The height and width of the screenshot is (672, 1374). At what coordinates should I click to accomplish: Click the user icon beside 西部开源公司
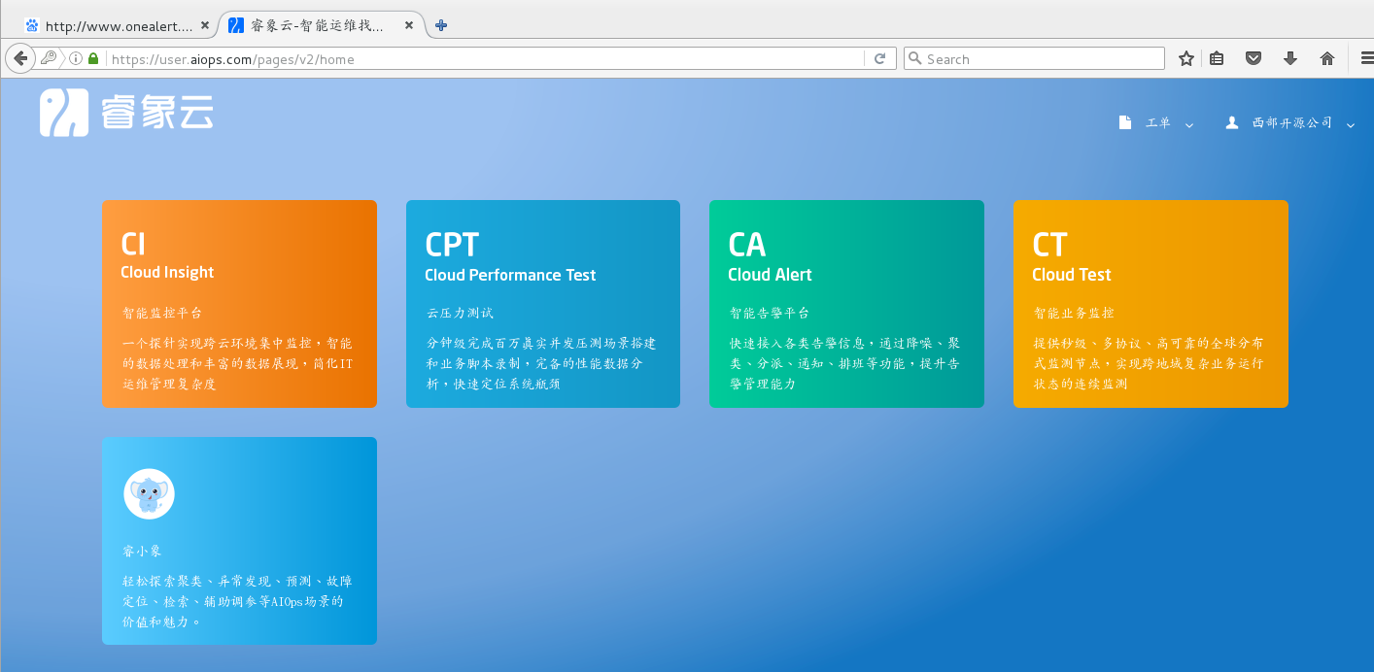pos(1232,122)
